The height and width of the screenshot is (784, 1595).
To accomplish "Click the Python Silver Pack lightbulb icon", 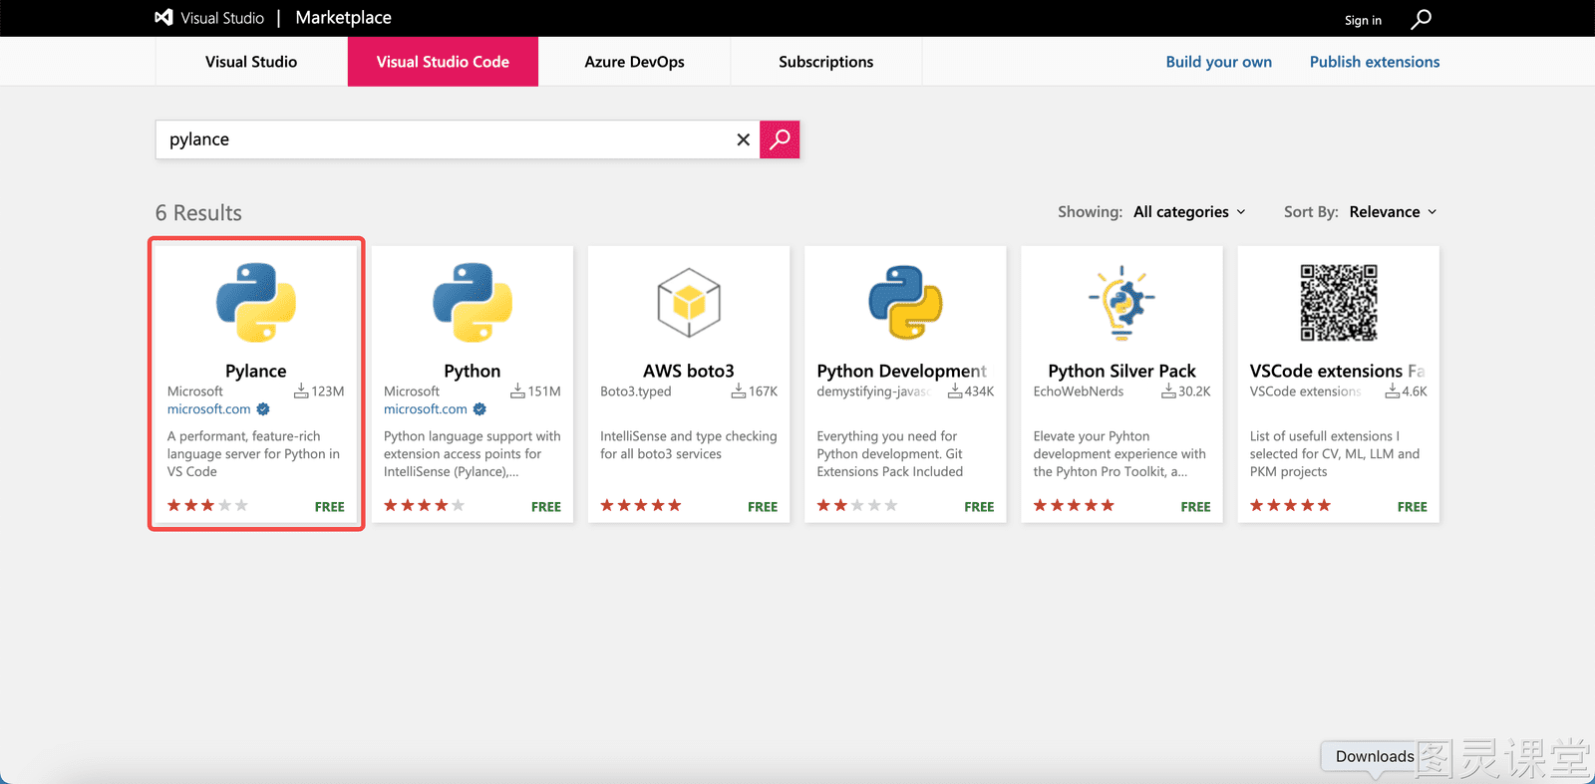I will 1121,303.
